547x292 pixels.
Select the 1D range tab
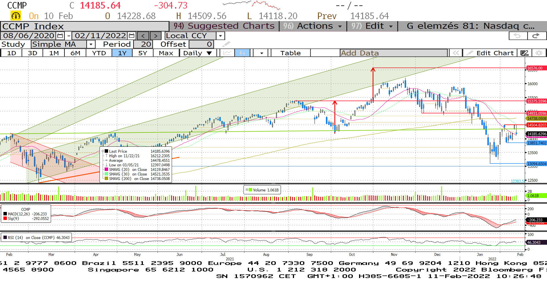coord(11,53)
